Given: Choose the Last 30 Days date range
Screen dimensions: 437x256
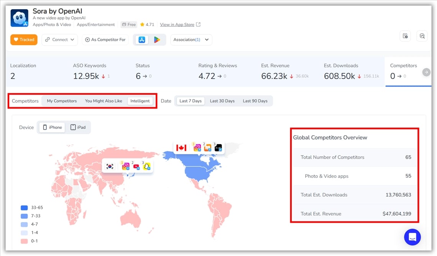Looking at the screenshot, I should pyautogui.click(x=222, y=101).
